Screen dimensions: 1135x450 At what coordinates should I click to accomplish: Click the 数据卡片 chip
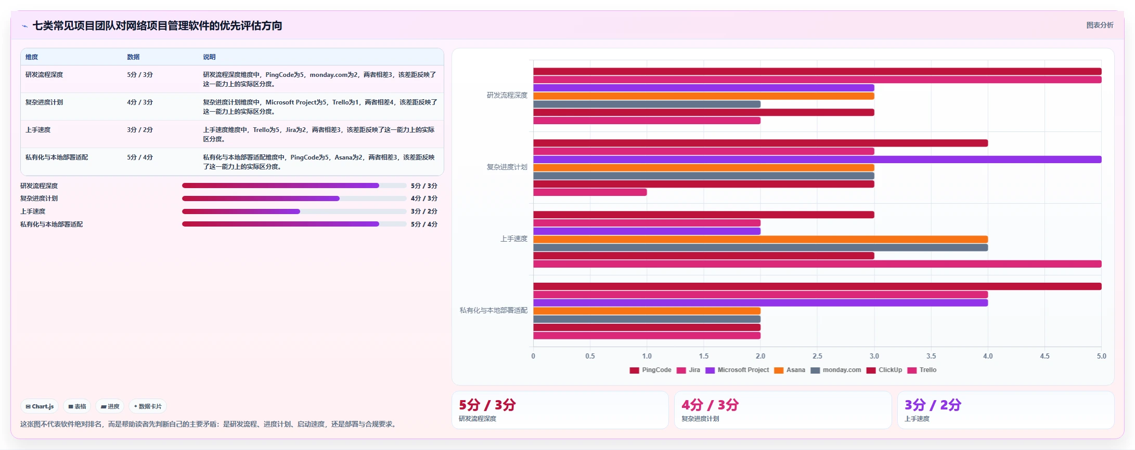[x=148, y=406]
